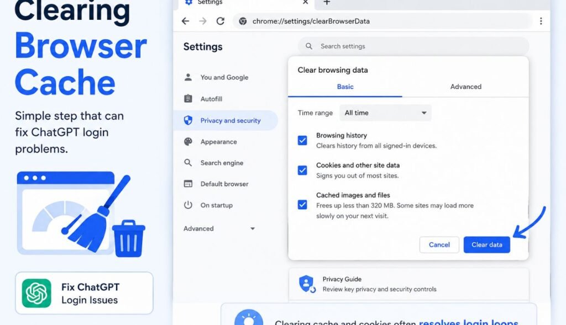Click the Search engine magnifier icon
Screen dimensions: 566x325
pos(188,162)
